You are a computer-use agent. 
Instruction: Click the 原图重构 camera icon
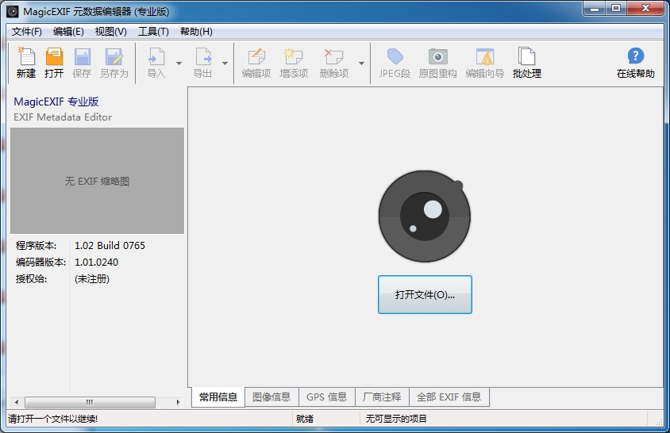pos(437,57)
